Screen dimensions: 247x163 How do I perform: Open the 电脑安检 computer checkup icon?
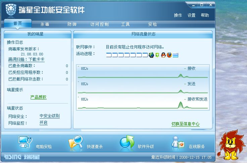25,142
